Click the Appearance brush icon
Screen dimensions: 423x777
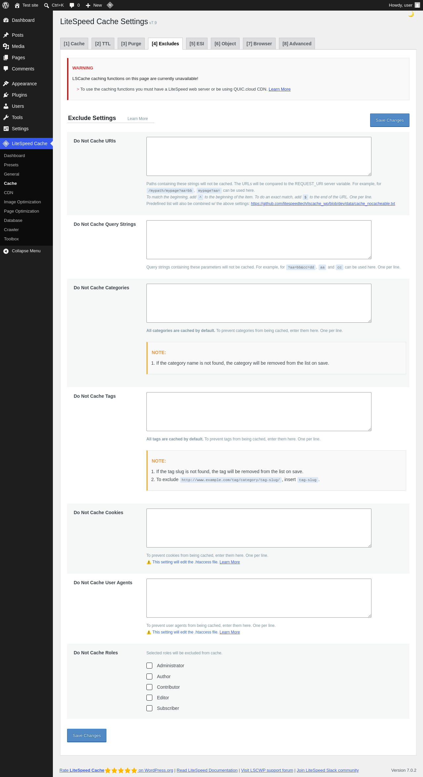point(6,84)
